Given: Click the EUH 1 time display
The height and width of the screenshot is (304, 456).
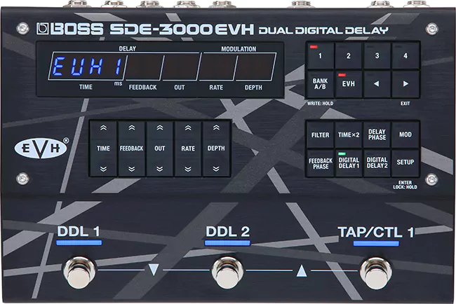Looking at the screenshot, I should click(x=87, y=67).
